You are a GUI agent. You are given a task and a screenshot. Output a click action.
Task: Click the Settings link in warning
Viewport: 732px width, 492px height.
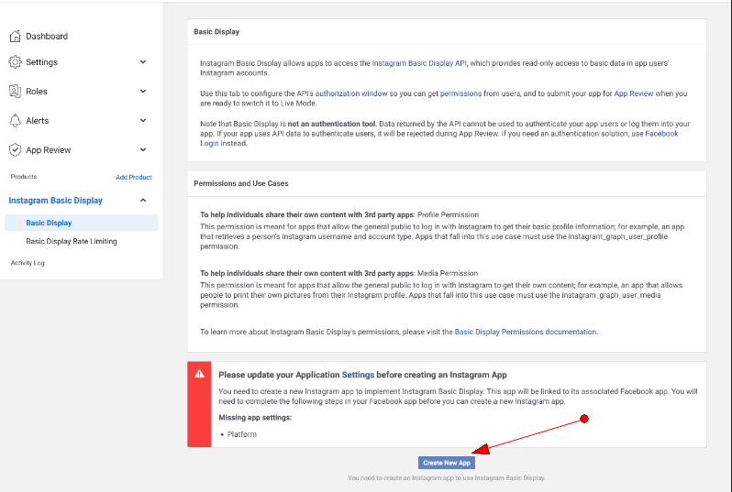pyautogui.click(x=357, y=375)
